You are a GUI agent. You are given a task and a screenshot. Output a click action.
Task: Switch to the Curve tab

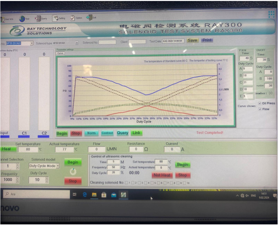[x=60, y=53]
